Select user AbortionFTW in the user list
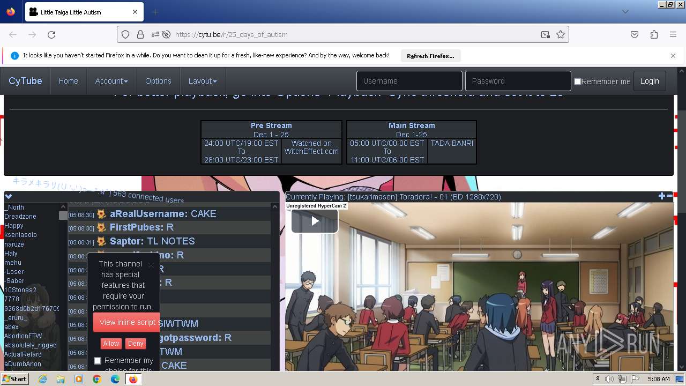The height and width of the screenshot is (386, 686). click(23, 336)
